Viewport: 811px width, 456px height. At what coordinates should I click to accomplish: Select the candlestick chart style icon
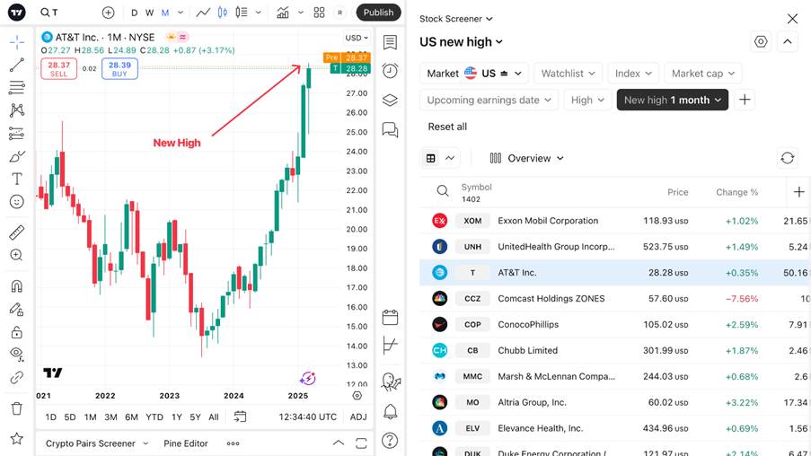(223, 13)
